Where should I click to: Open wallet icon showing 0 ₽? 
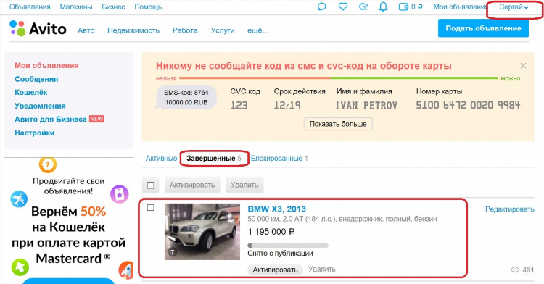tap(411, 7)
